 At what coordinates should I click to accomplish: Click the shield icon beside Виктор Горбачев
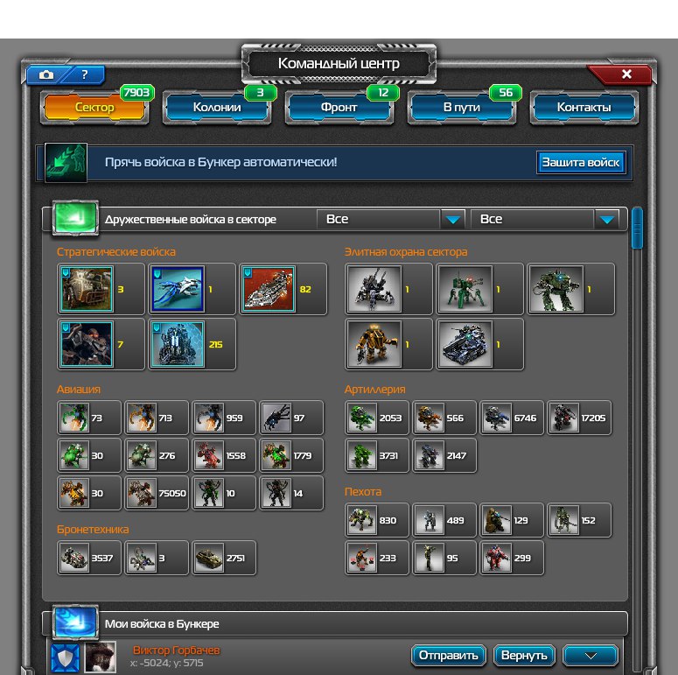click(x=64, y=657)
